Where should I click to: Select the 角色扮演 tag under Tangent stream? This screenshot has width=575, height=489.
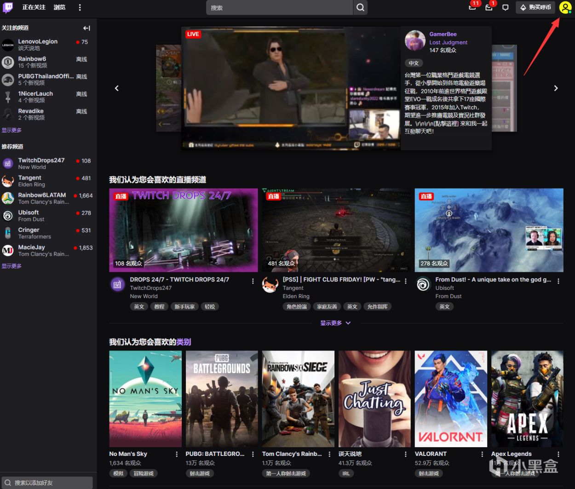tap(297, 306)
